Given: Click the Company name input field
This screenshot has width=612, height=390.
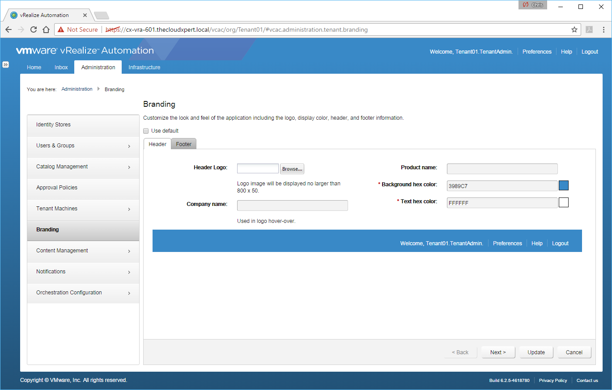Looking at the screenshot, I should pyautogui.click(x=292, y=205).
